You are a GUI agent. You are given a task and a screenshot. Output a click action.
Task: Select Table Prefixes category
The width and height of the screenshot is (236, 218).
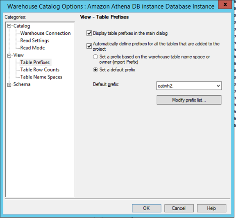(35, 62)
